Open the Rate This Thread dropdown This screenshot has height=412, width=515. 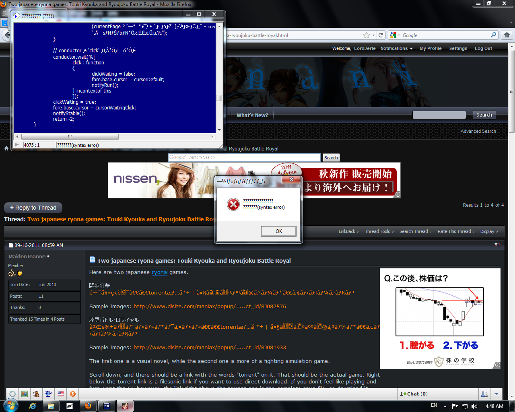point(456,231)
